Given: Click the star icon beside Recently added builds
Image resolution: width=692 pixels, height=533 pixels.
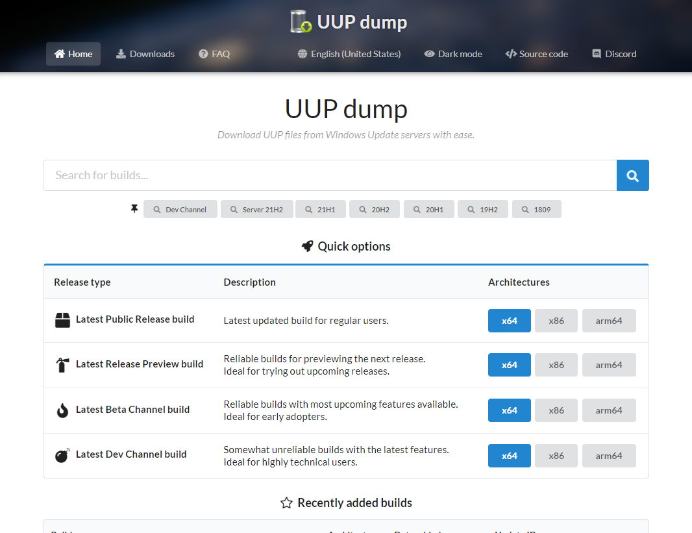Looking at the screenshot, I should click(286, 503).
